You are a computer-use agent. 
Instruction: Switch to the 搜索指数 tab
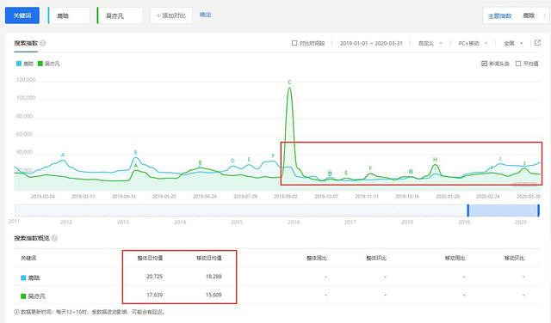[26, 43]
